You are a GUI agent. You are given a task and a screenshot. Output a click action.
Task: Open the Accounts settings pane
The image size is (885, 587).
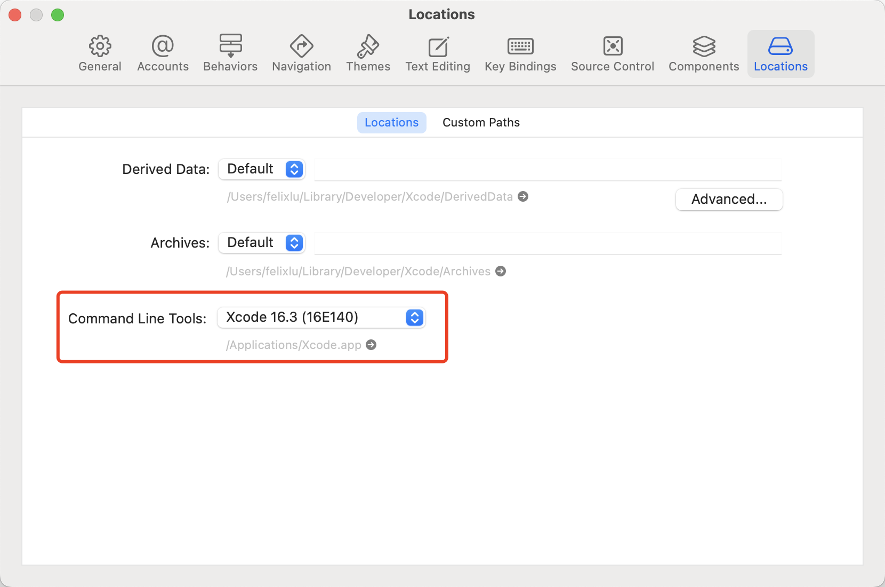(163, 54)
